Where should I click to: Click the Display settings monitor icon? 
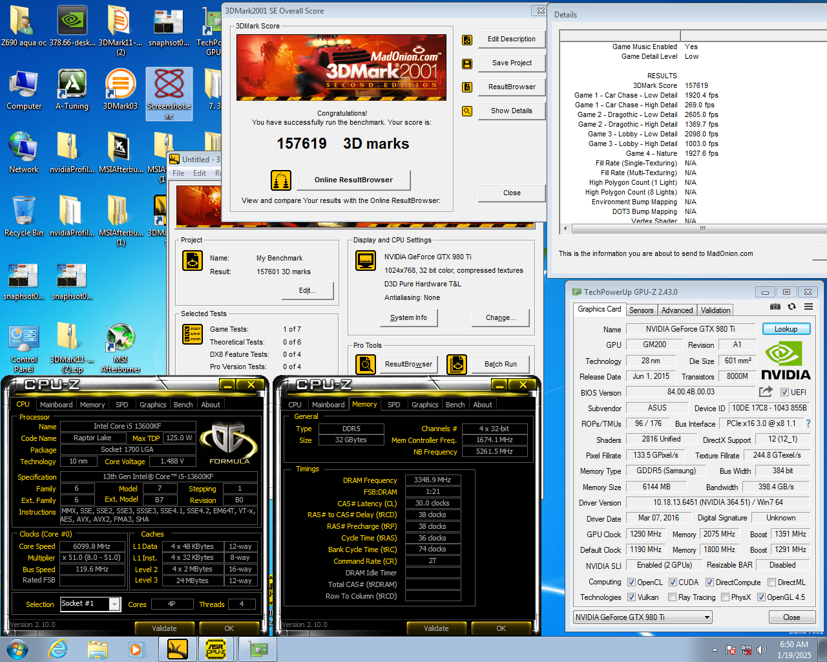tap(366, 261)
